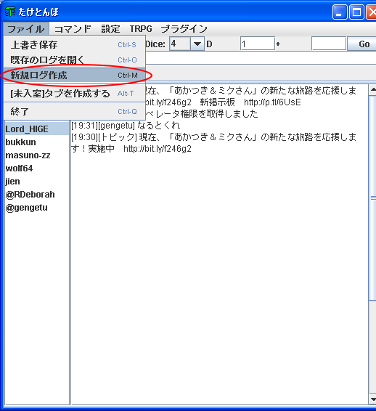Screen dimensions: 376x411
Task: Click the たけとんぼ app icon in title bar
Action: [x=10, y=12]
